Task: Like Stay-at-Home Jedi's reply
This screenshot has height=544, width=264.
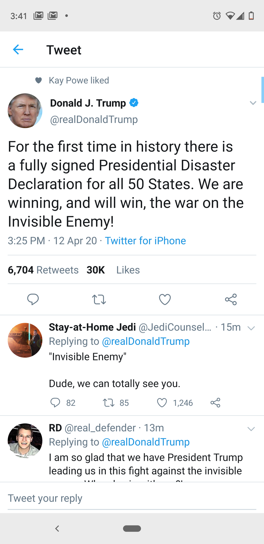Action: (x=162, y=403)
